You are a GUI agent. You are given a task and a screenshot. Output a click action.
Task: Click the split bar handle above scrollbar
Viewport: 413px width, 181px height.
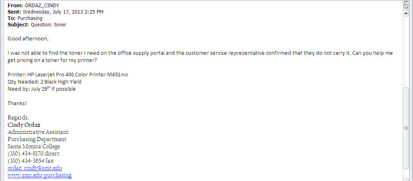406,1
